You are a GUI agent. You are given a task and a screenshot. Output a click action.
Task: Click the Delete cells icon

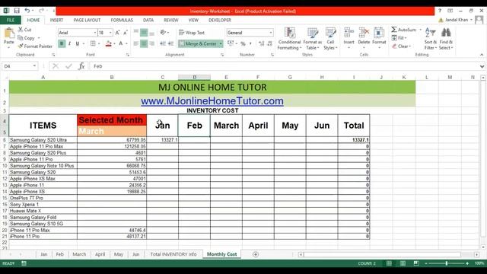tap(364, 33)
